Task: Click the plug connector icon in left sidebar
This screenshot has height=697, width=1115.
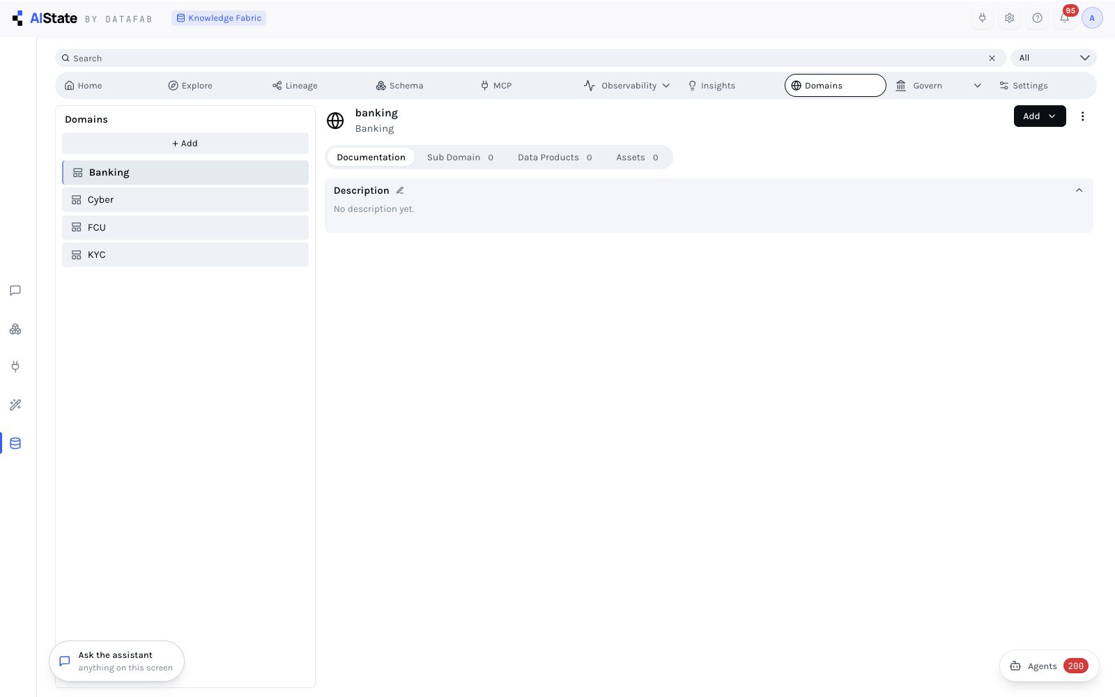Action: pyautogui.click(x=15, y=367)
